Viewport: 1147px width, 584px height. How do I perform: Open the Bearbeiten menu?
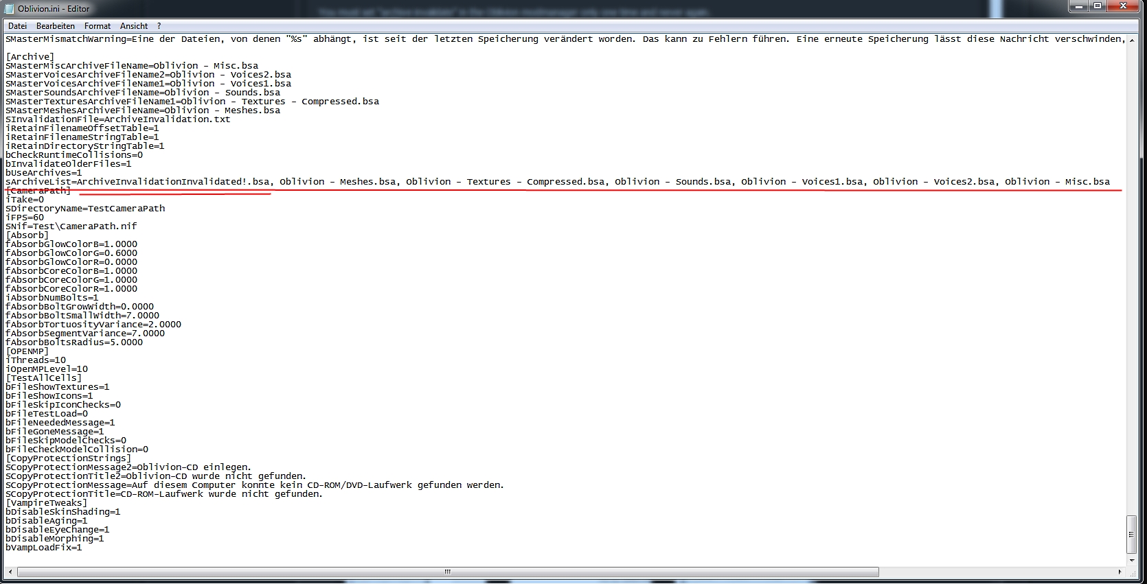click(56, 26)
